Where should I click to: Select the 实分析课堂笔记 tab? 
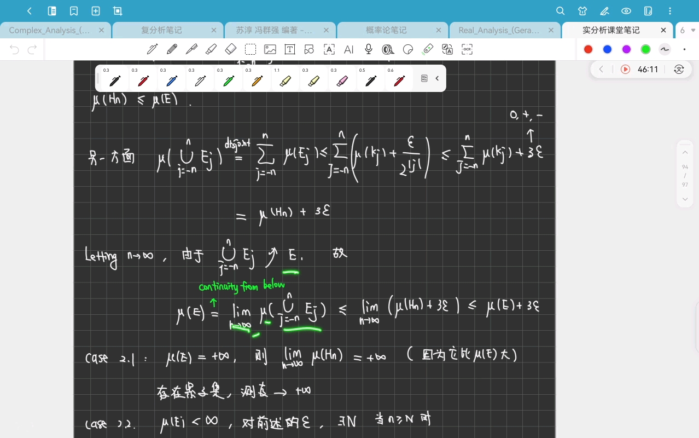pos(611,30)
